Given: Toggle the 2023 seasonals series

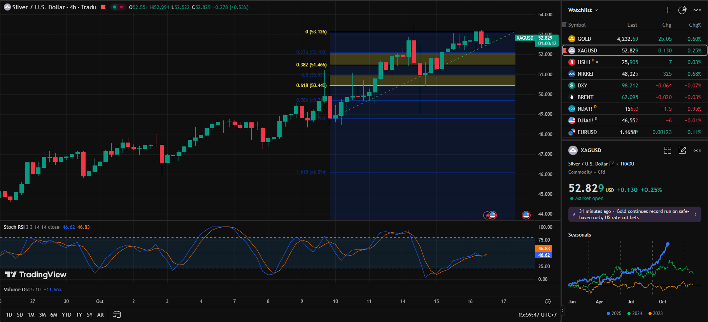Looking at the screenshot, I should (655, 313).
